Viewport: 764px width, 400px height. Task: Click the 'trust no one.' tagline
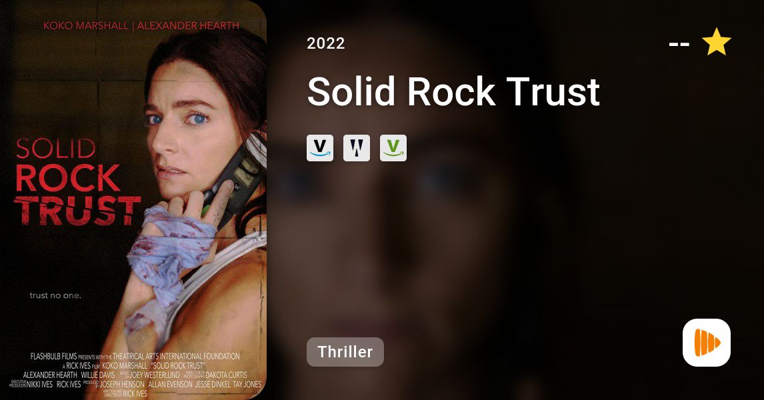pyautogui.click(x=55, y=295)
